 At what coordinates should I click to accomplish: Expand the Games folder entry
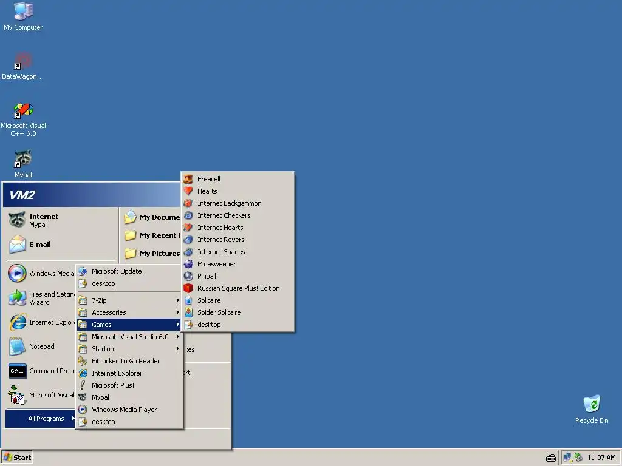[x=129, y=325]
